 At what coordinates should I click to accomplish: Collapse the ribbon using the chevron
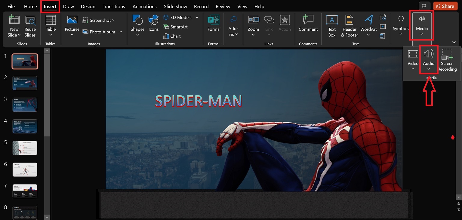454,42
